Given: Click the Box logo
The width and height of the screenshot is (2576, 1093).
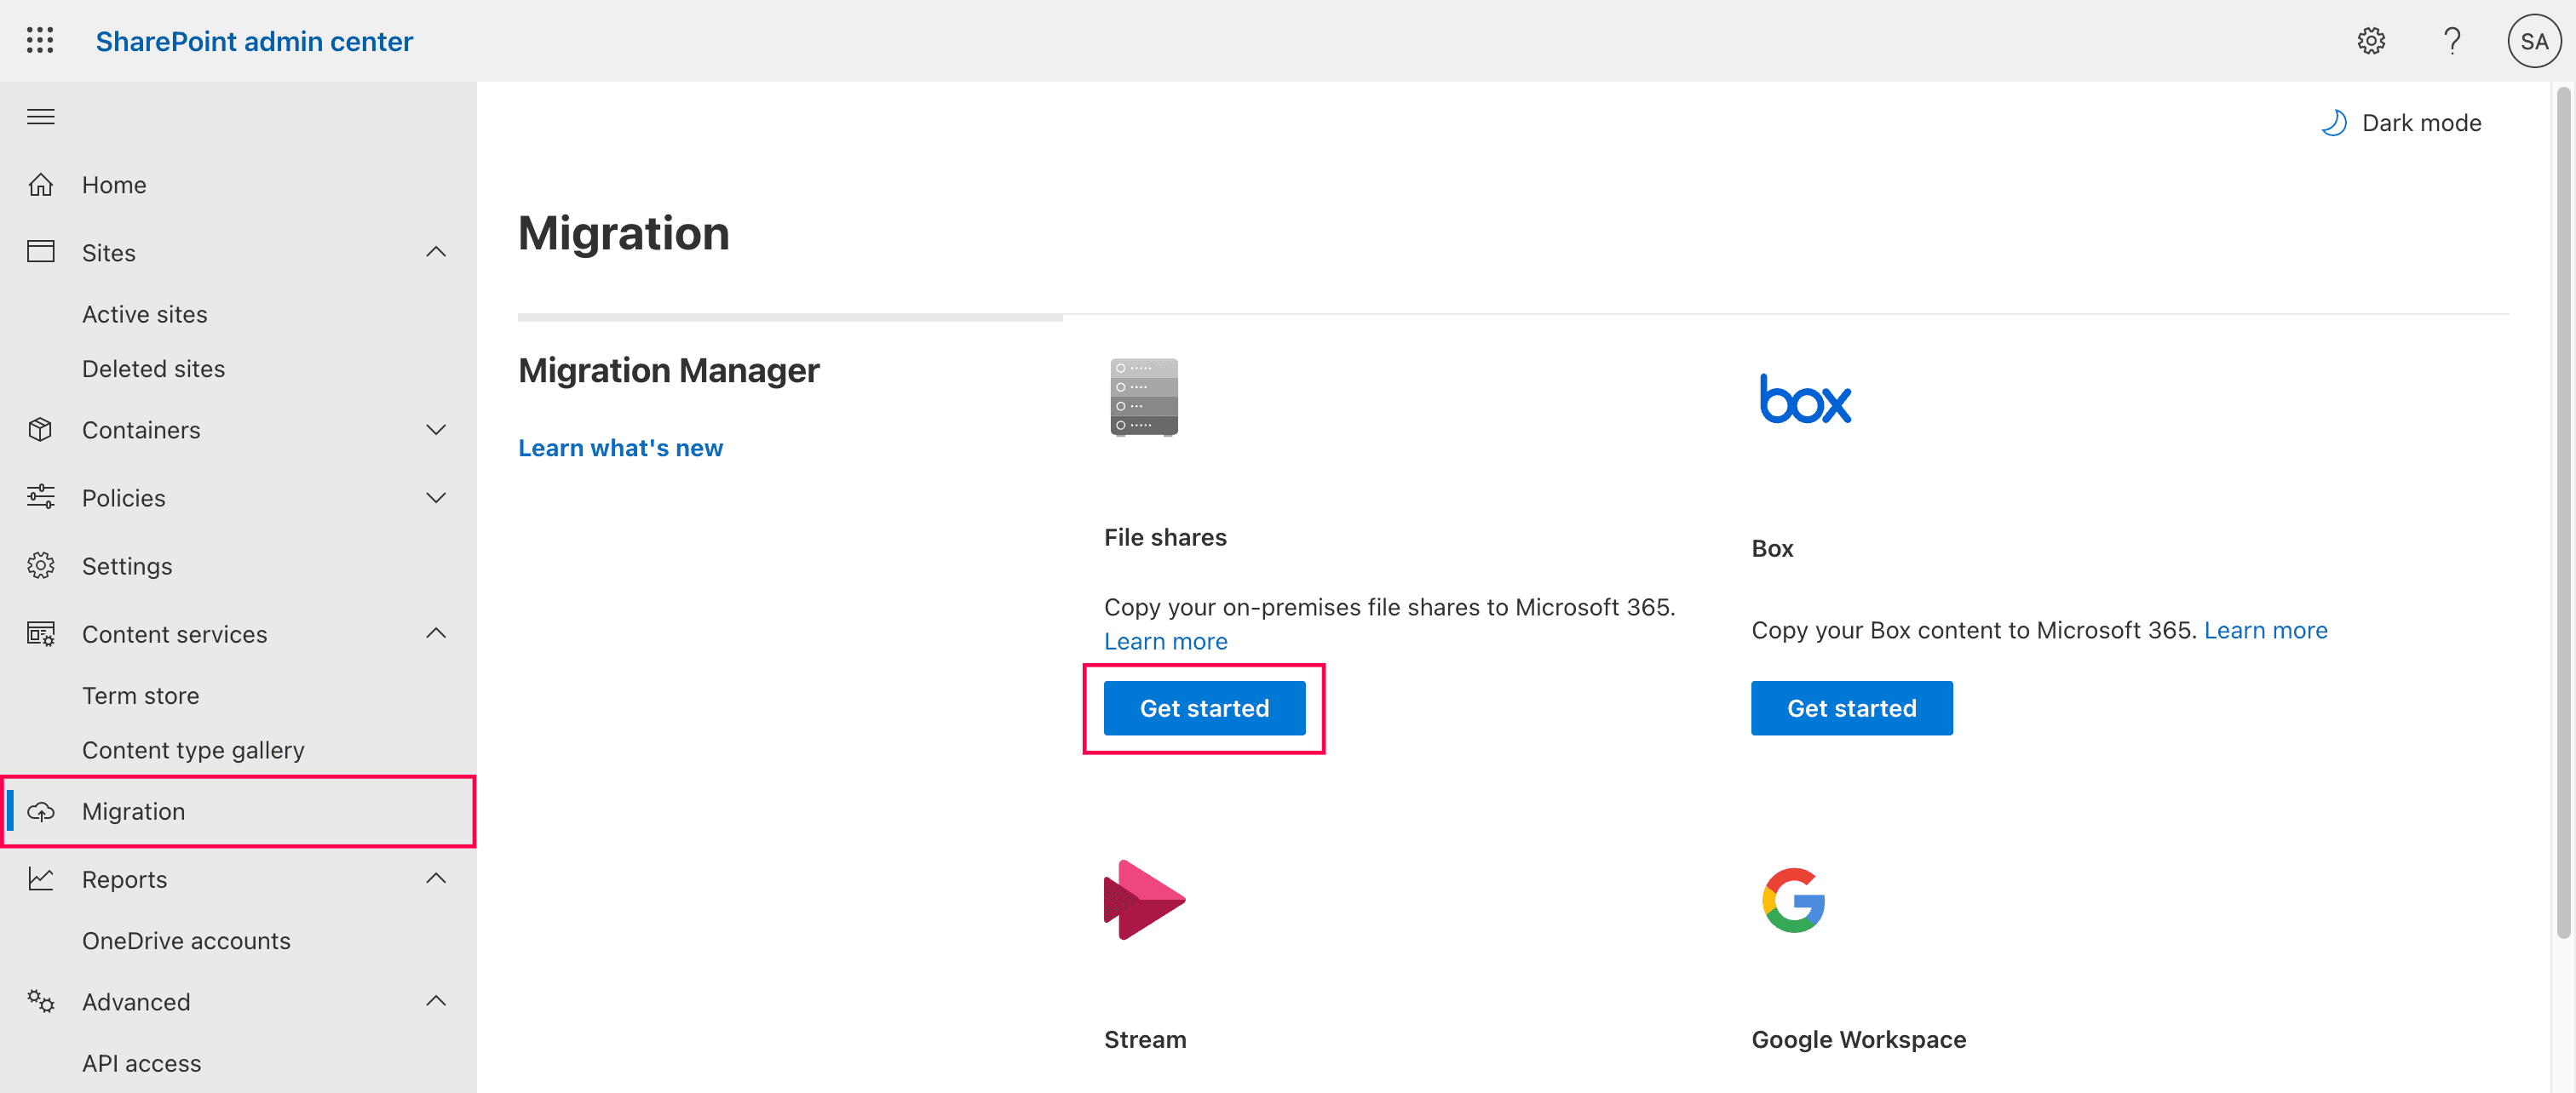Looking at the screenshot, I should [x=1805, y=398].
